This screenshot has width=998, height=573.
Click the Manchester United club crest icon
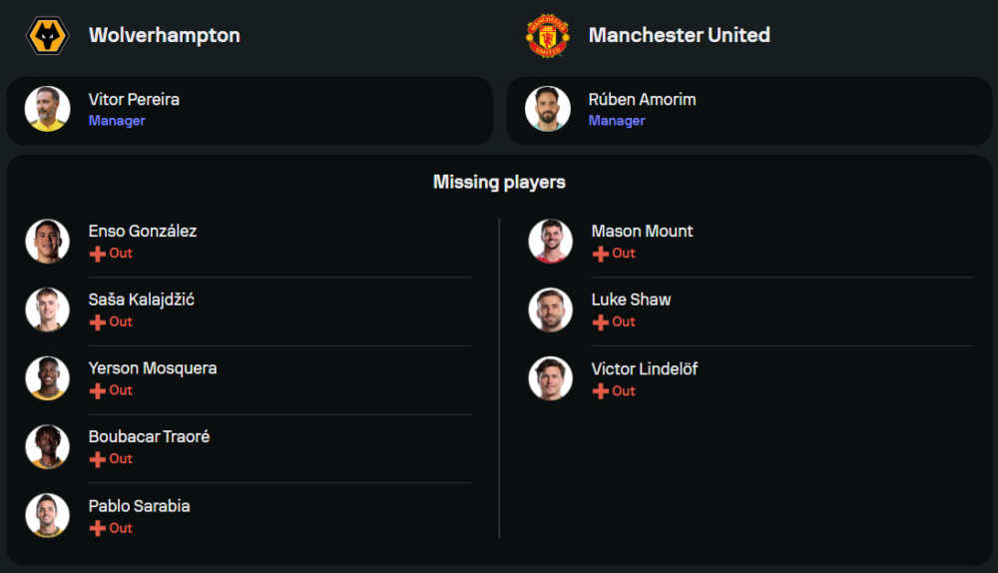pos(547,36)
